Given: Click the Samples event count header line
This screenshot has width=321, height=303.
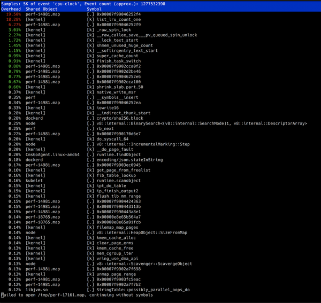Looking at the screenshot, I should (82, 4).
